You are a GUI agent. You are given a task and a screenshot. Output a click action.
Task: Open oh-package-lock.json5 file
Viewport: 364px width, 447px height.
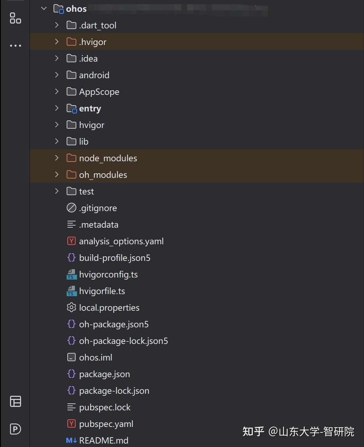pos(124,341)
